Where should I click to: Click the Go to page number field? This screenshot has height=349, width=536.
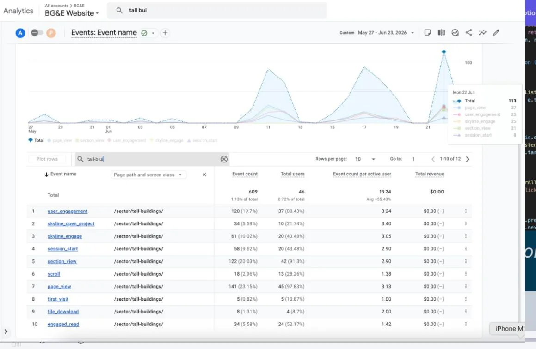413,159
